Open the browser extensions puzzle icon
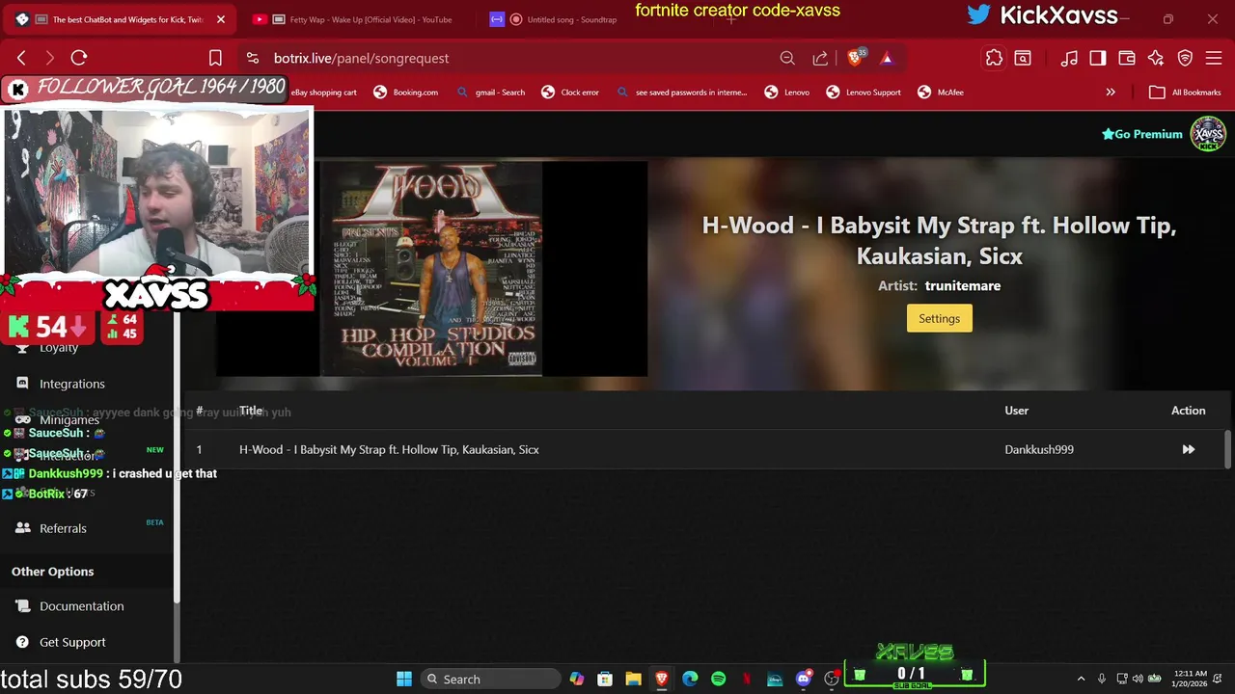1235x694 pixels. click(994, 58)
